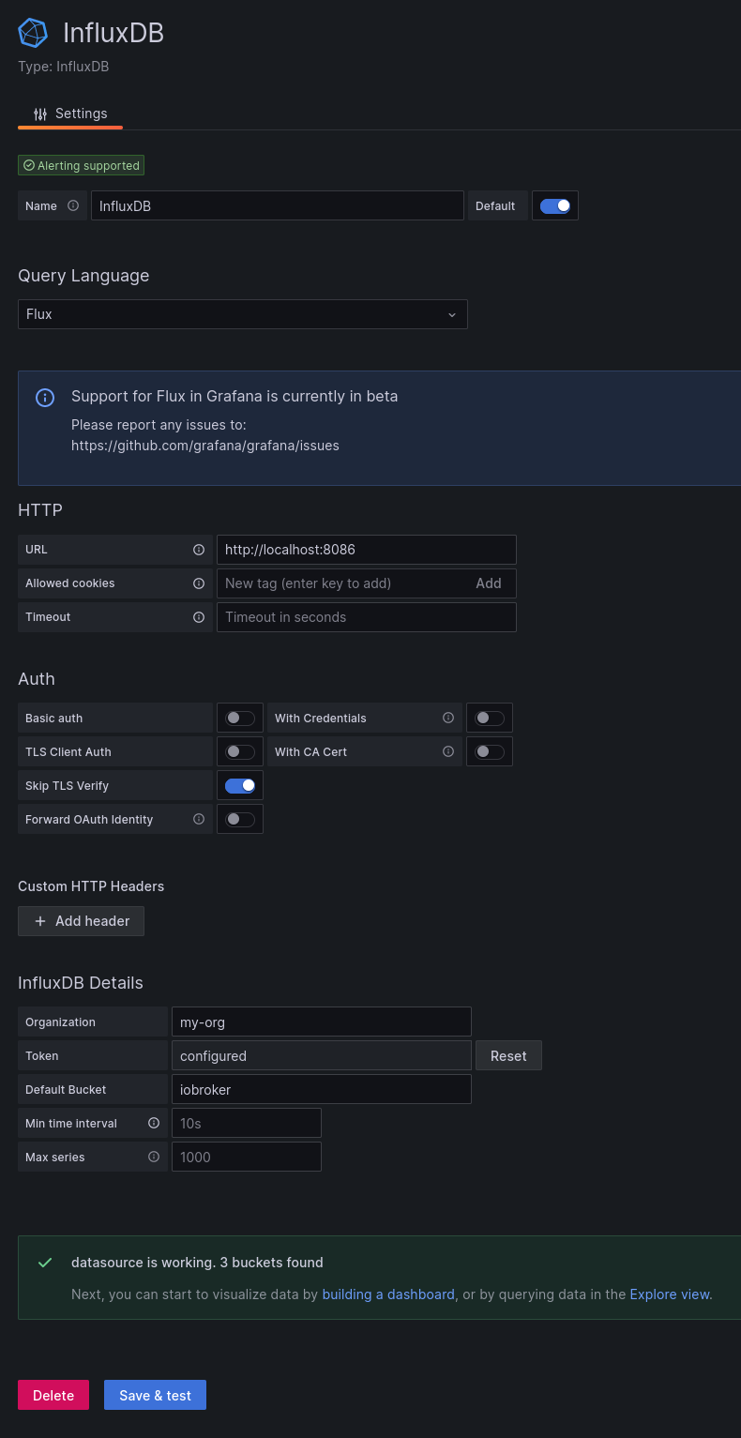This screenshot has width=741, height=1438.
Task: Click the Name input containing InfluxDB
Action: (x=278, y=205)
